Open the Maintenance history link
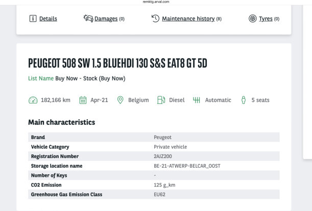This screenshot has width=312, height=211. (x=188, y=19)
